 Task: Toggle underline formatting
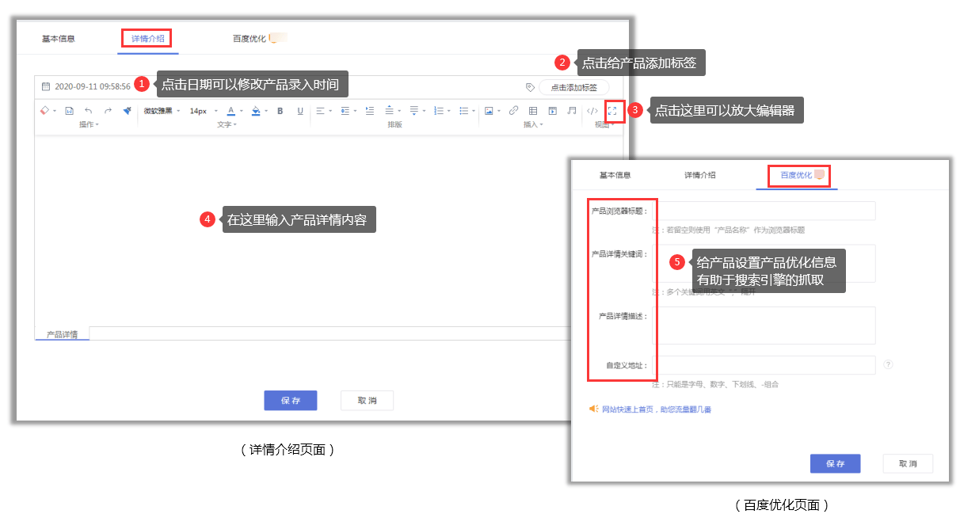tap(299, 112)
